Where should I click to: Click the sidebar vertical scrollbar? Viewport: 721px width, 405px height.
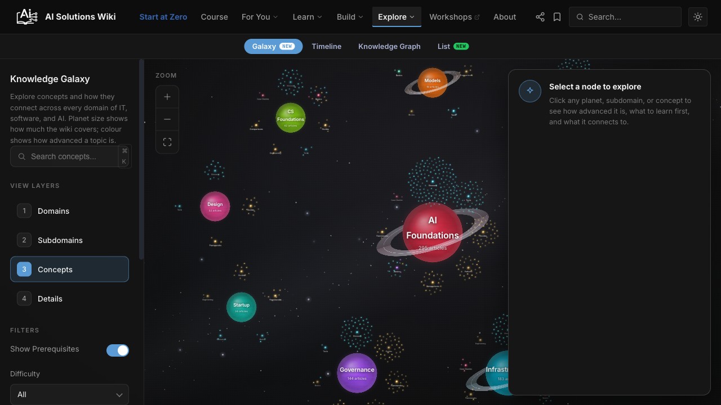coord(141,160)
